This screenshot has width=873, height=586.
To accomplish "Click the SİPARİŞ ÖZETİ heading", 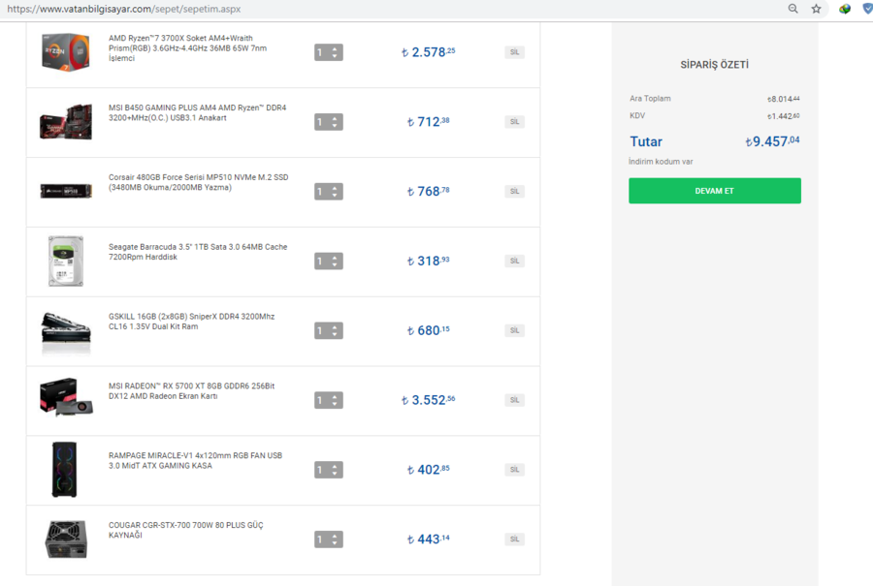I will click(x=714, y=65).
